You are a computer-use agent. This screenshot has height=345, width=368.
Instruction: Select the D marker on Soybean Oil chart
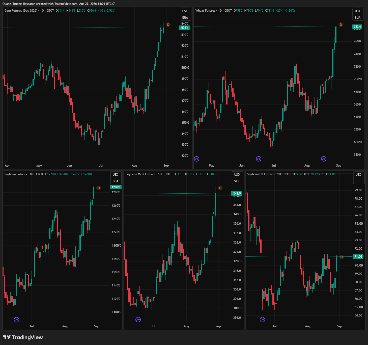click(x=342, y=257)
